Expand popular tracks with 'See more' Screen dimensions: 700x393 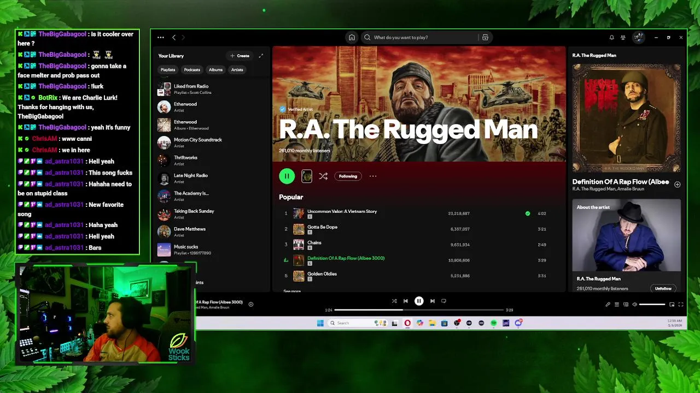pos(292,291)
